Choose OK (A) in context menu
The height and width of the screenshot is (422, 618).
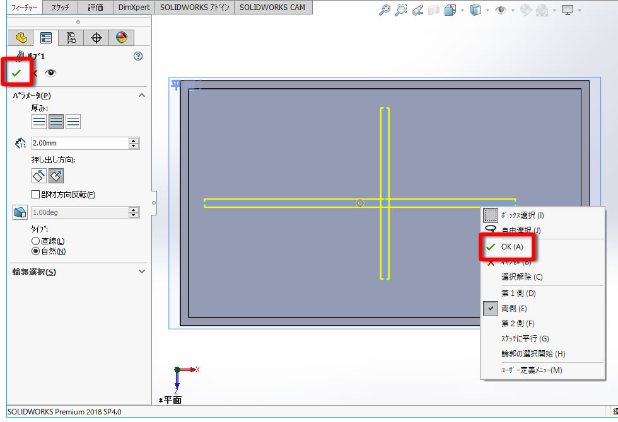pyautogui.click(x=542, y=247)
